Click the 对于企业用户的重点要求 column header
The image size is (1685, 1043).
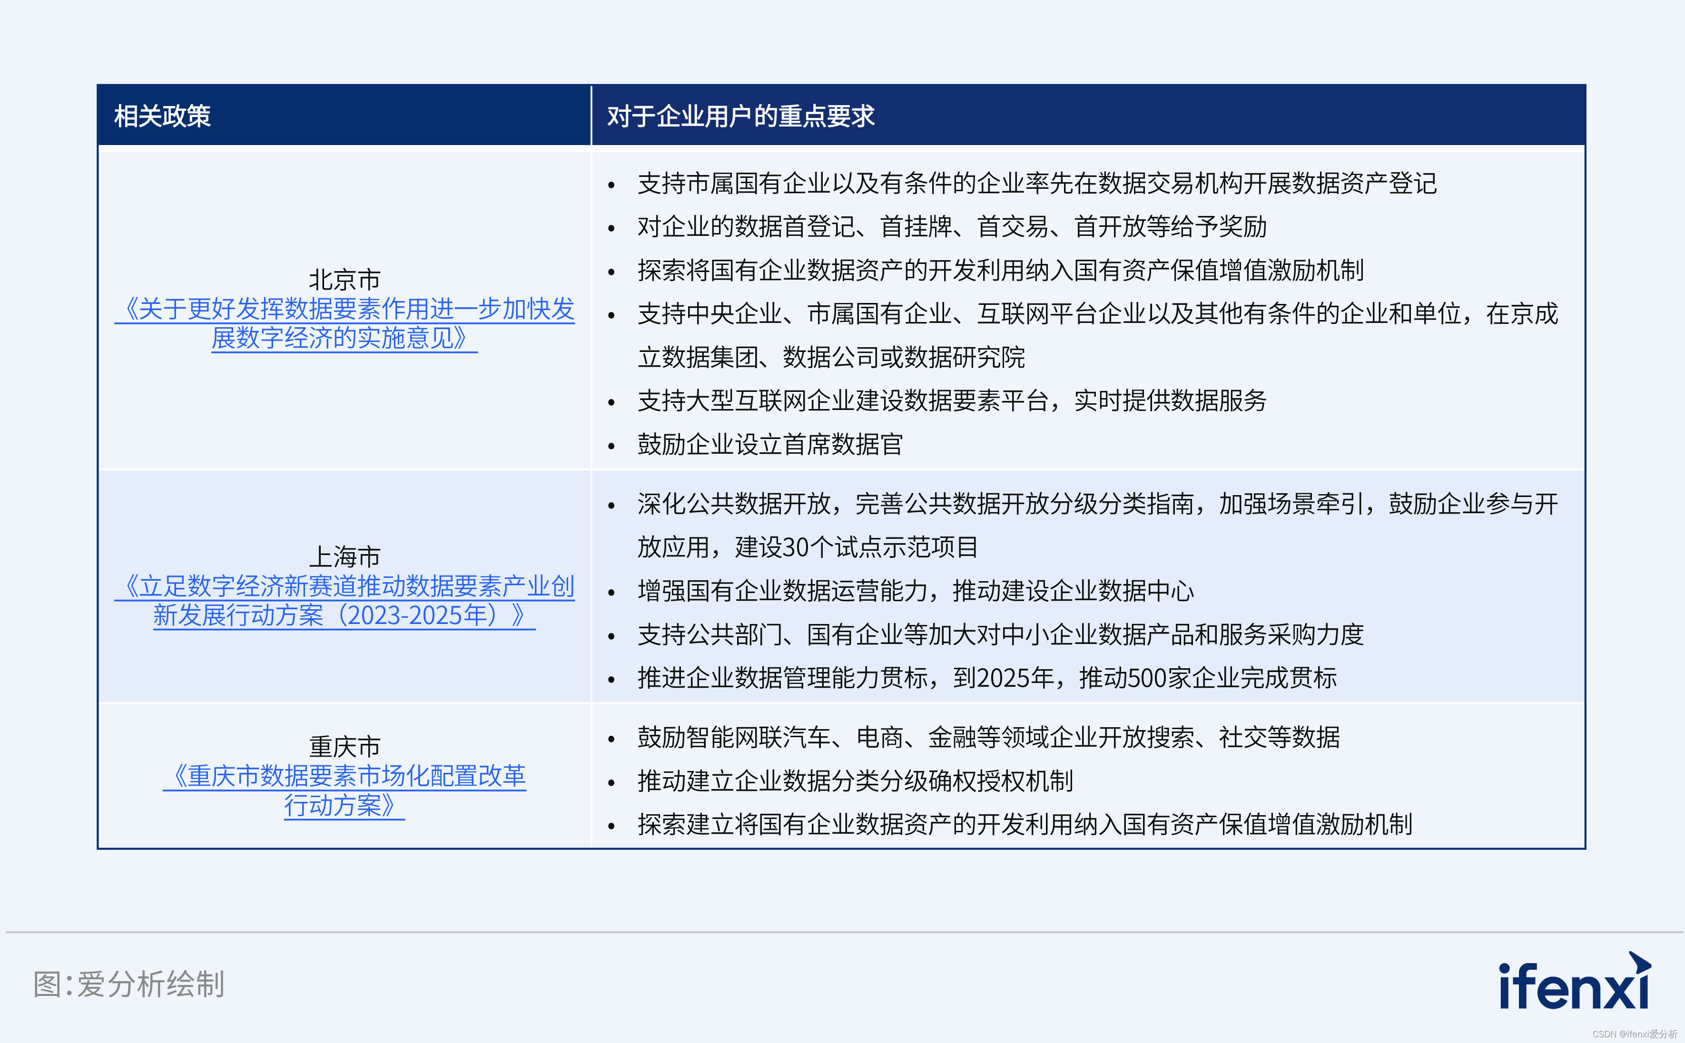coord(740,116)
